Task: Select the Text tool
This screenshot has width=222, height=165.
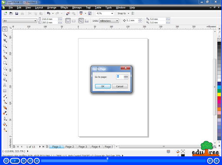Action: [x=5, y=85]
